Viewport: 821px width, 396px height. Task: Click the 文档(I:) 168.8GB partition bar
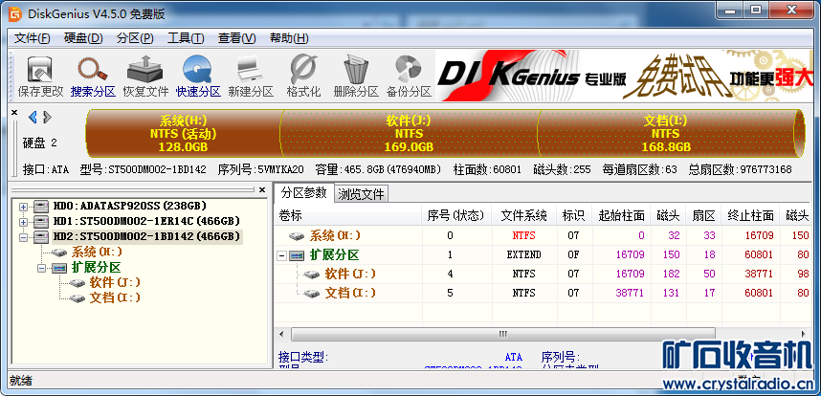click(666, 134)
